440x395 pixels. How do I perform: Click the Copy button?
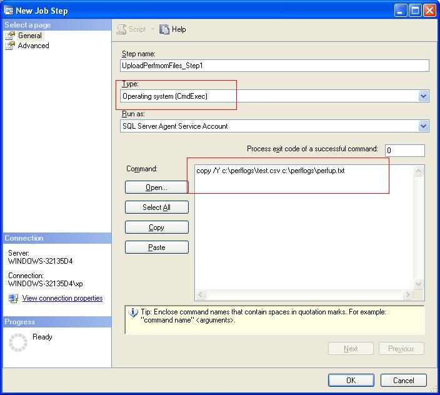point(156,227)
